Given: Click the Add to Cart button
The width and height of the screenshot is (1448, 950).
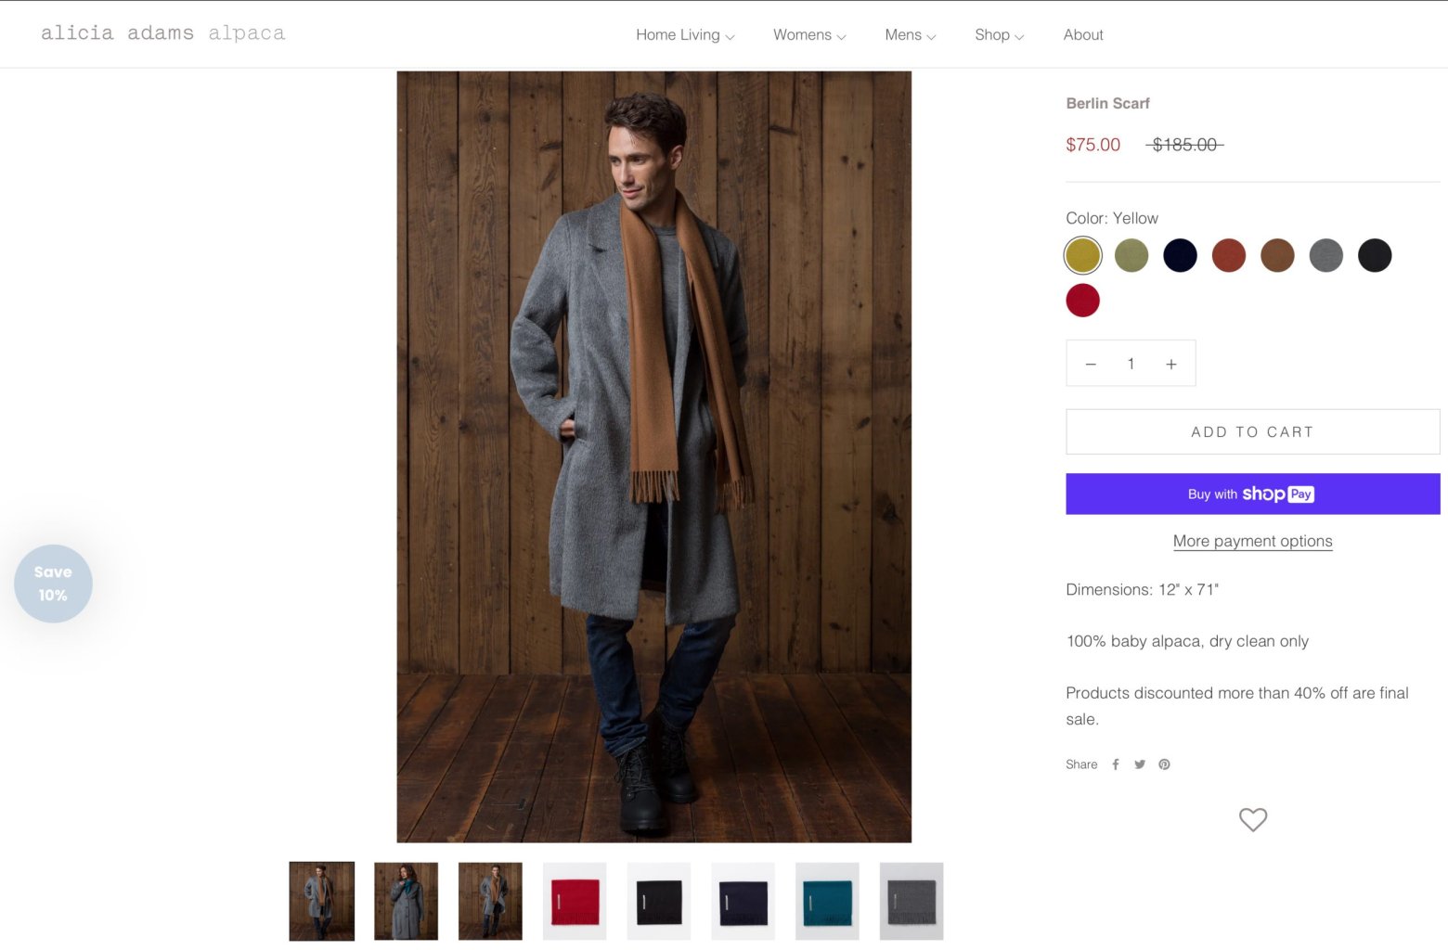Looking at the screenshot, I should [x=1252, y=431].
